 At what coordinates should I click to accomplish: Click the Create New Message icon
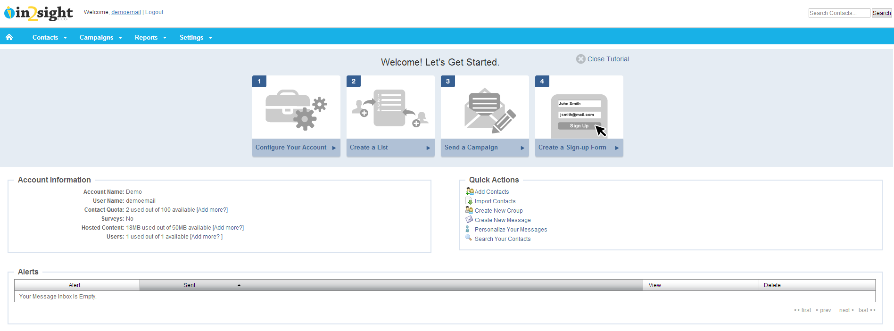[x=469, y=220]
